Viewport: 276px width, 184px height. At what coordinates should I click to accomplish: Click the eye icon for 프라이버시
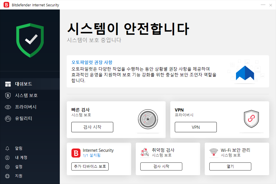pos(8,107)
